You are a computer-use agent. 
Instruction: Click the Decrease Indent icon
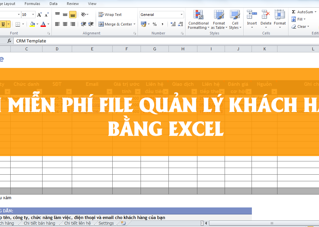(83, 24)
